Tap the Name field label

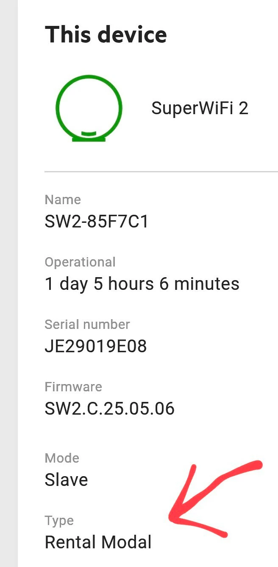tap(63, 199)
